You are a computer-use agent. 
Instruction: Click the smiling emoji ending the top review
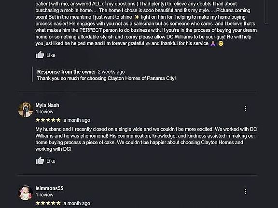click(221, 43)
